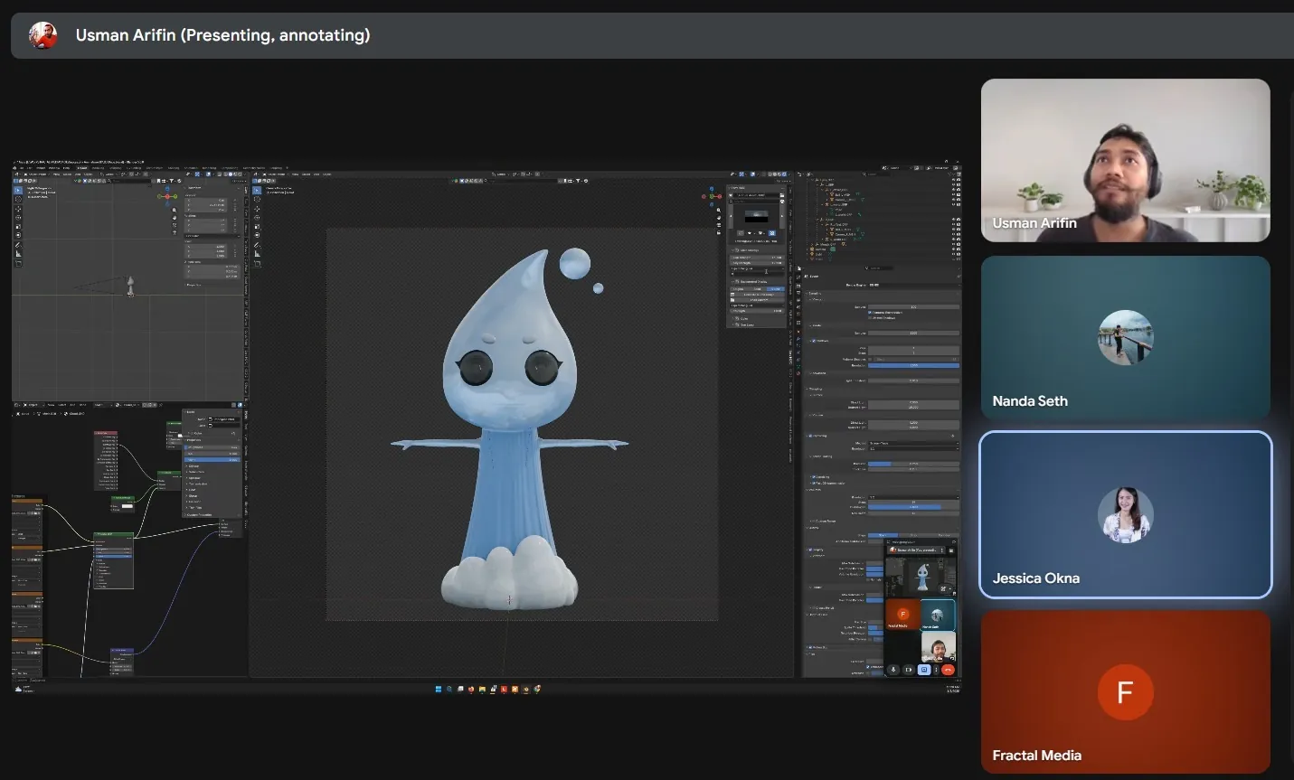Toggle camera in the mini Meet window

909,670
